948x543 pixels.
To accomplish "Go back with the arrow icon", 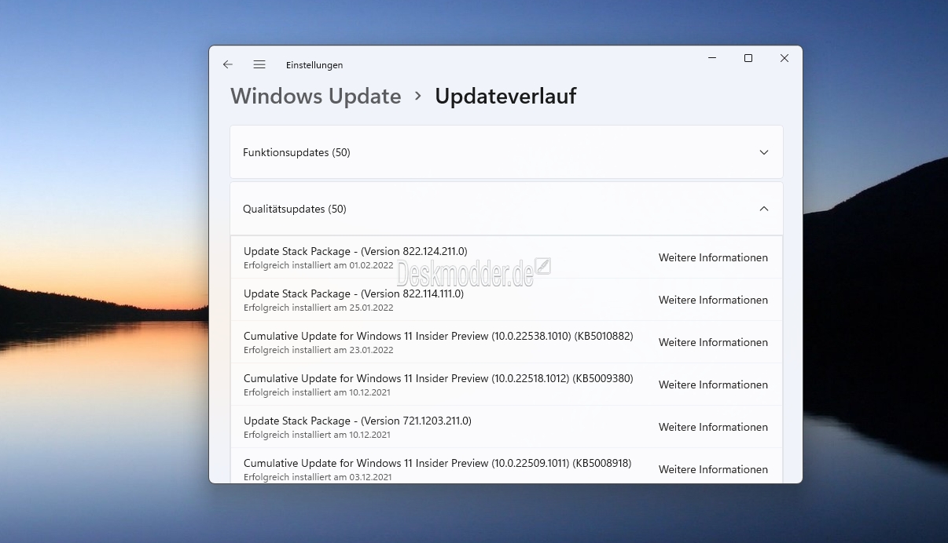I will click(228, 64).
